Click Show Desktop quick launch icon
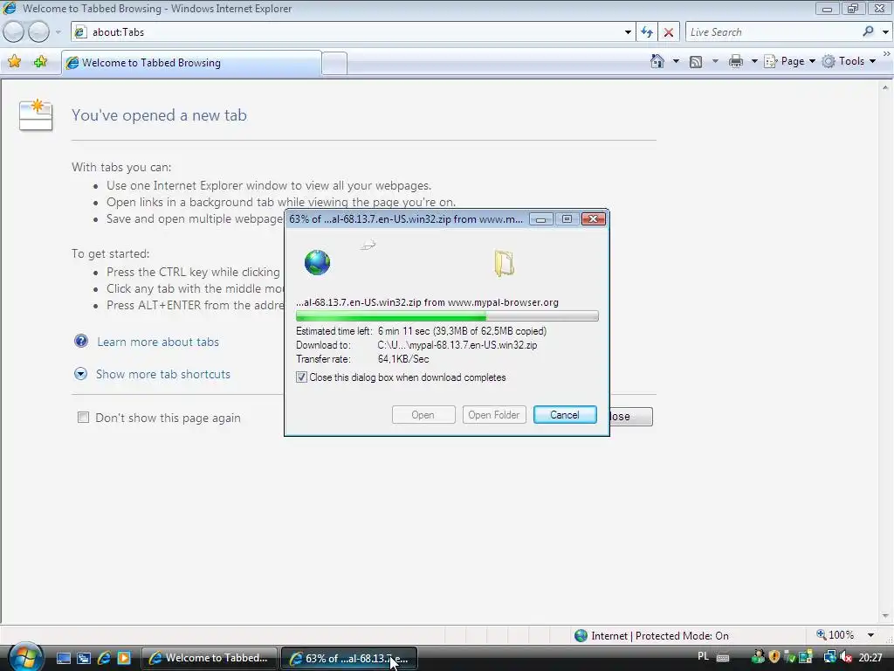The width and height of the screenshot is (894, 671). (63, 659)
